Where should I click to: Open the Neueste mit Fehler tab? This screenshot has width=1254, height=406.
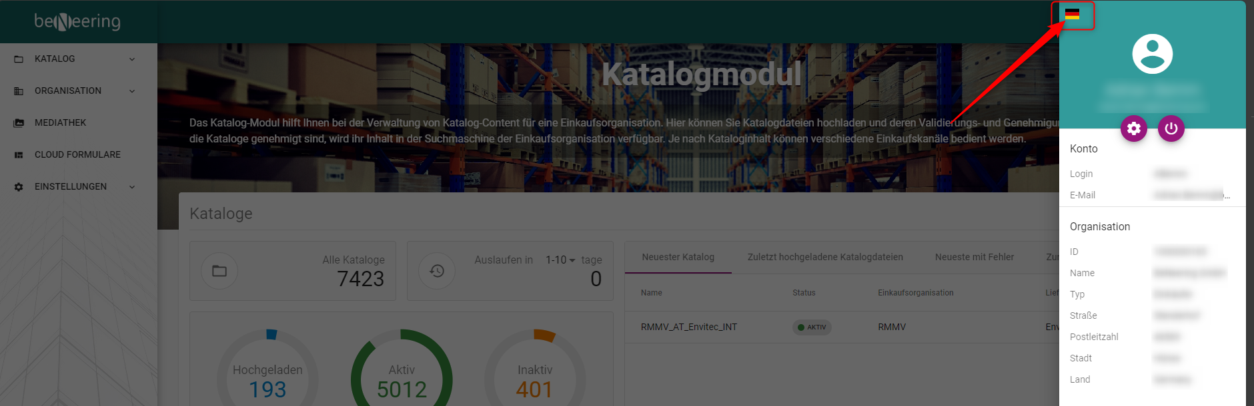(x=974, y=258)
